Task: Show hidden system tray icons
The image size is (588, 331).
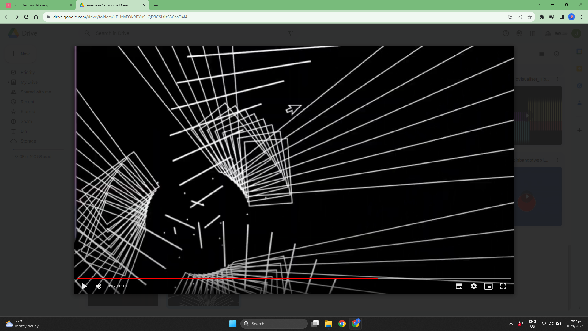Action: pos(511,324)
